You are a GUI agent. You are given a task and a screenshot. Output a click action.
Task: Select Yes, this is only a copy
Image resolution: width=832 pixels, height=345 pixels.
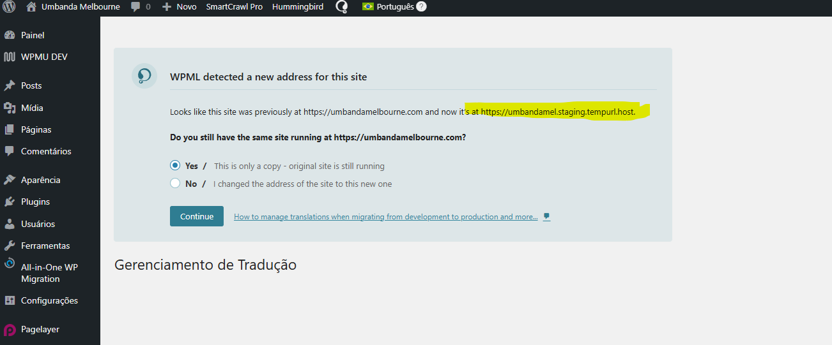pos(175,166)
